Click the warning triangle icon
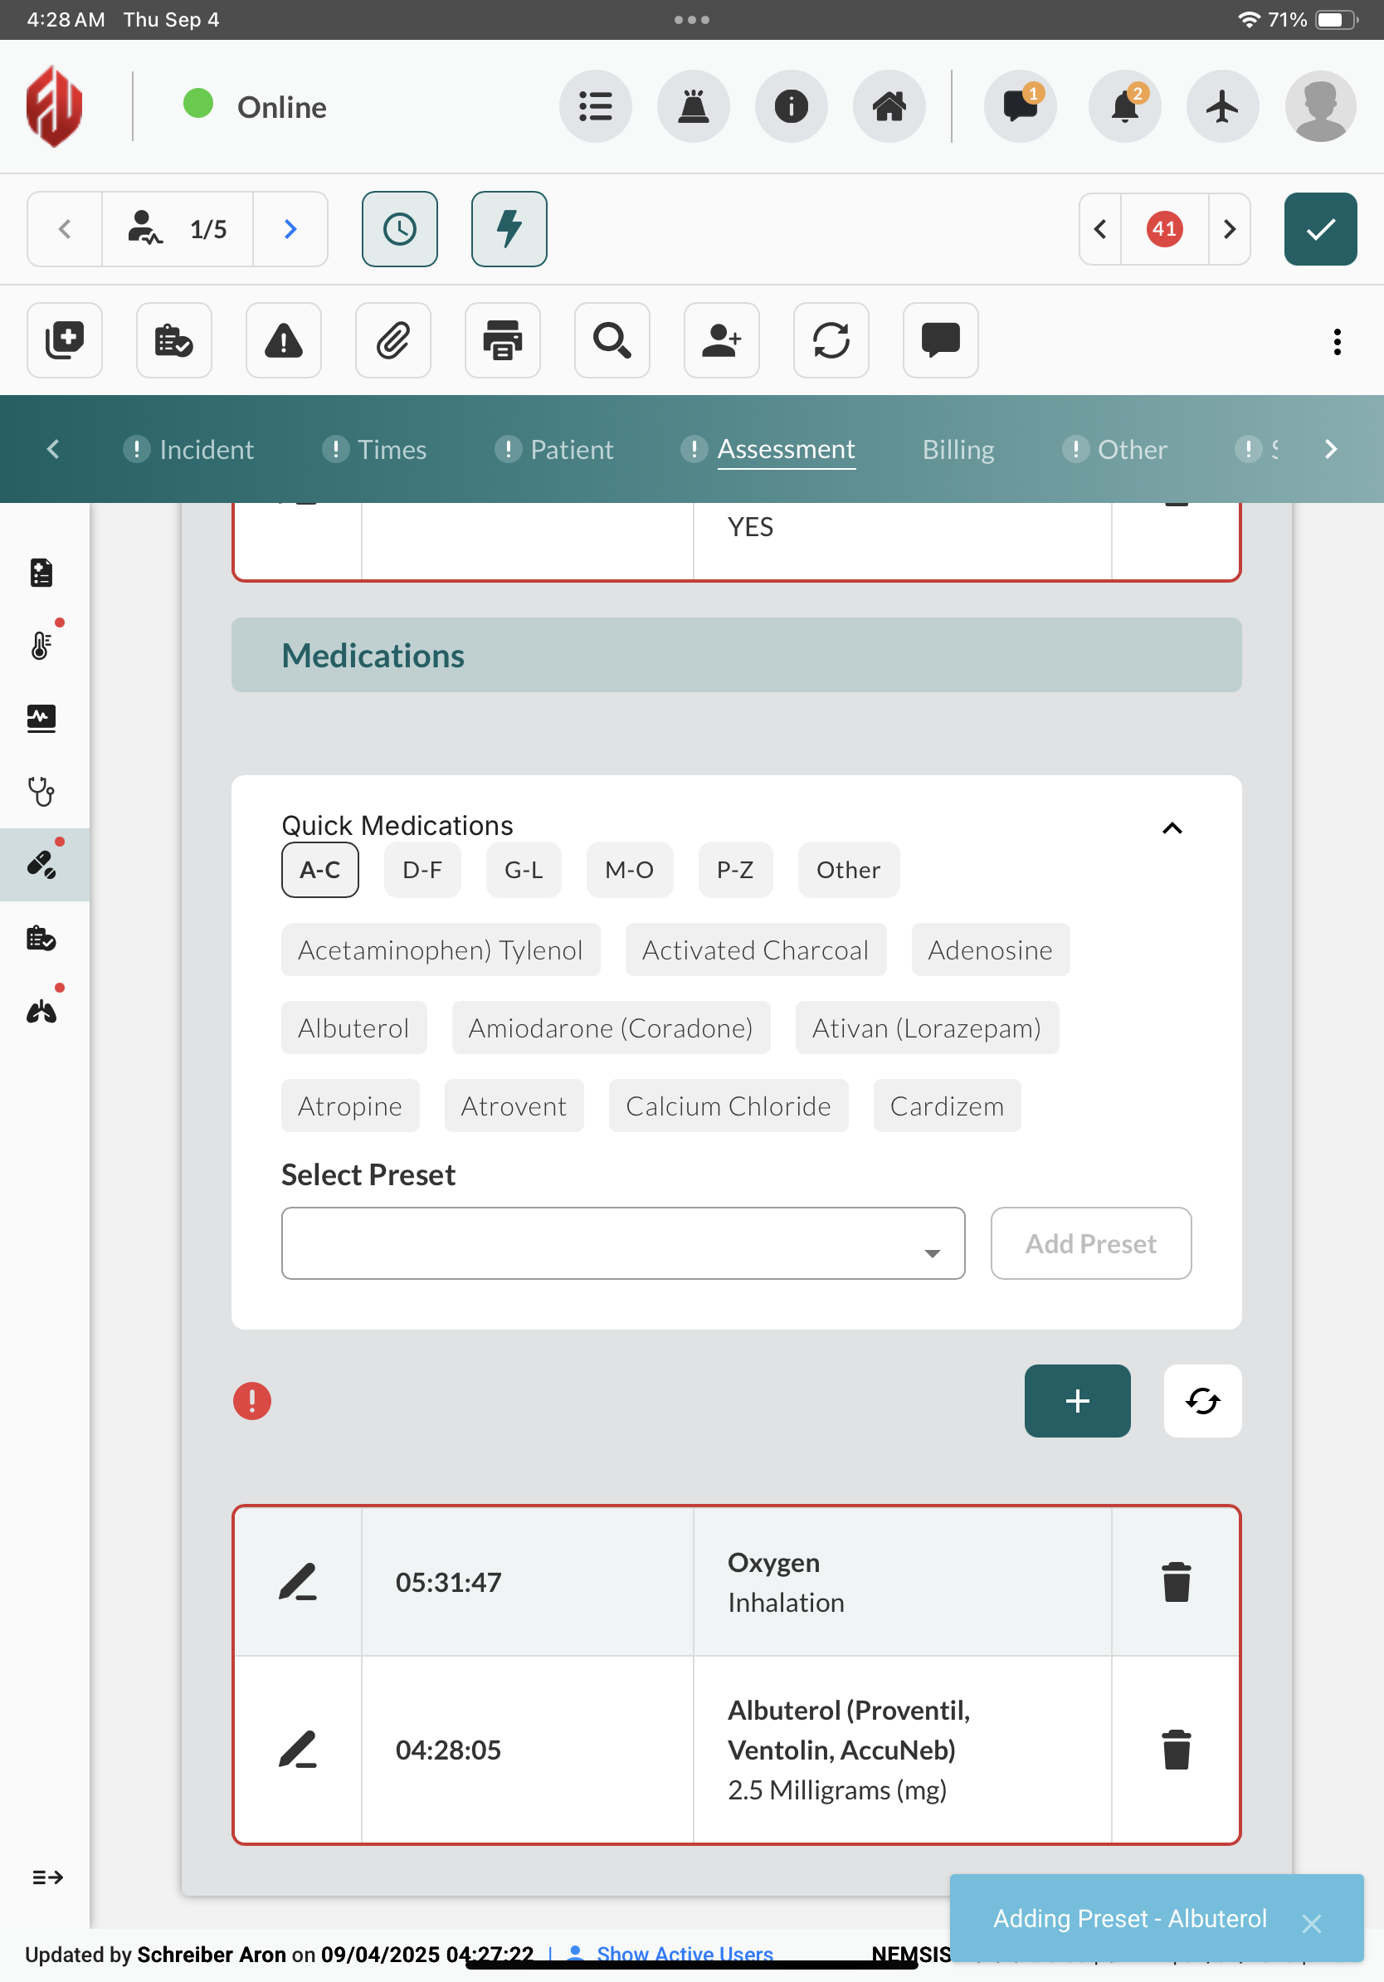1384x1982 pixels. pos(283,340)
